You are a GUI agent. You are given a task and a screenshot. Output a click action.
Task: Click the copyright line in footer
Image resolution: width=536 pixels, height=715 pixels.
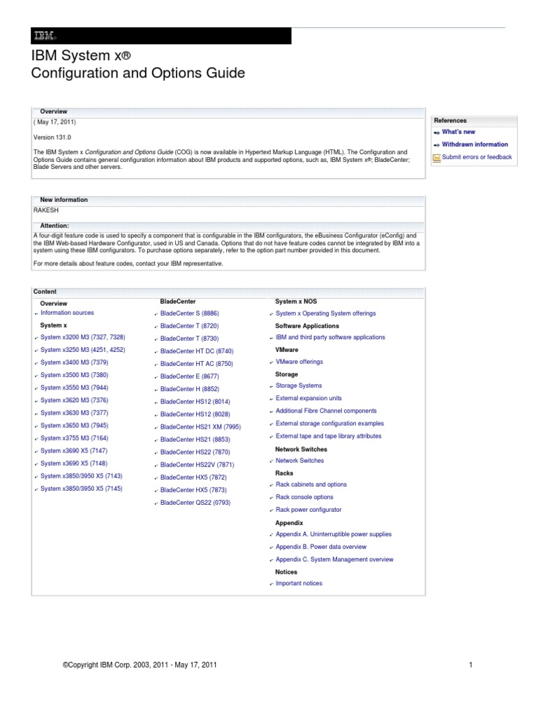tap(140, 665)
